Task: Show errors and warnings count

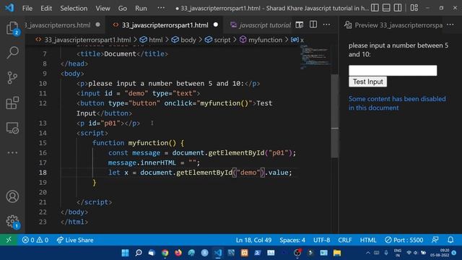Action: pos(35,240)
